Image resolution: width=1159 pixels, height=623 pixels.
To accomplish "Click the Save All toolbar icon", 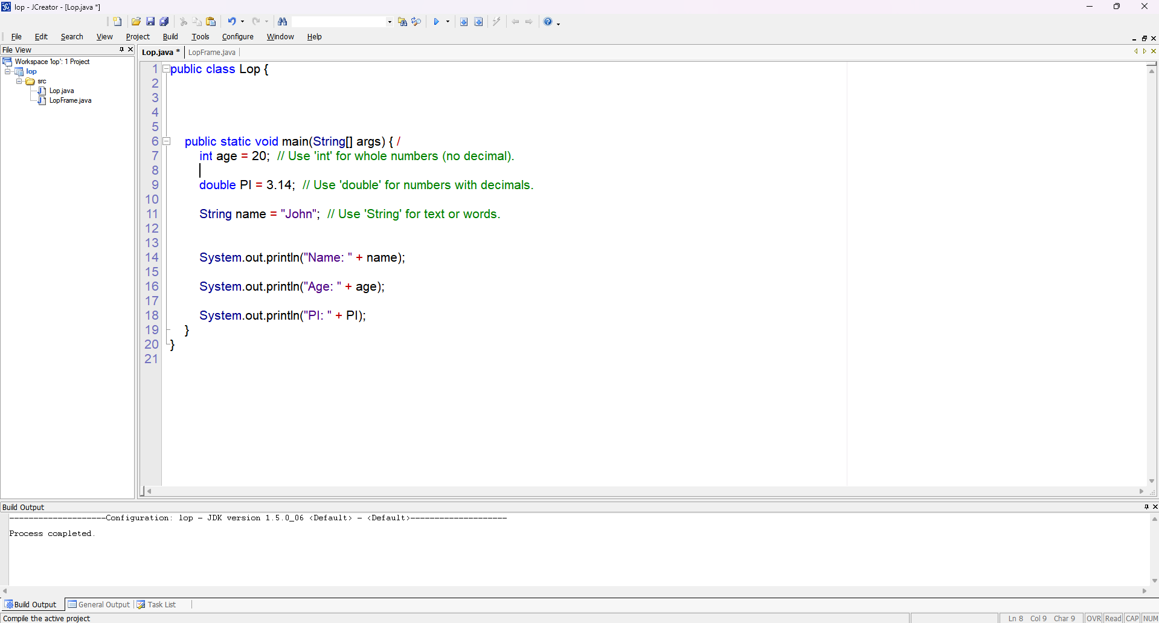I will point(164,22).
